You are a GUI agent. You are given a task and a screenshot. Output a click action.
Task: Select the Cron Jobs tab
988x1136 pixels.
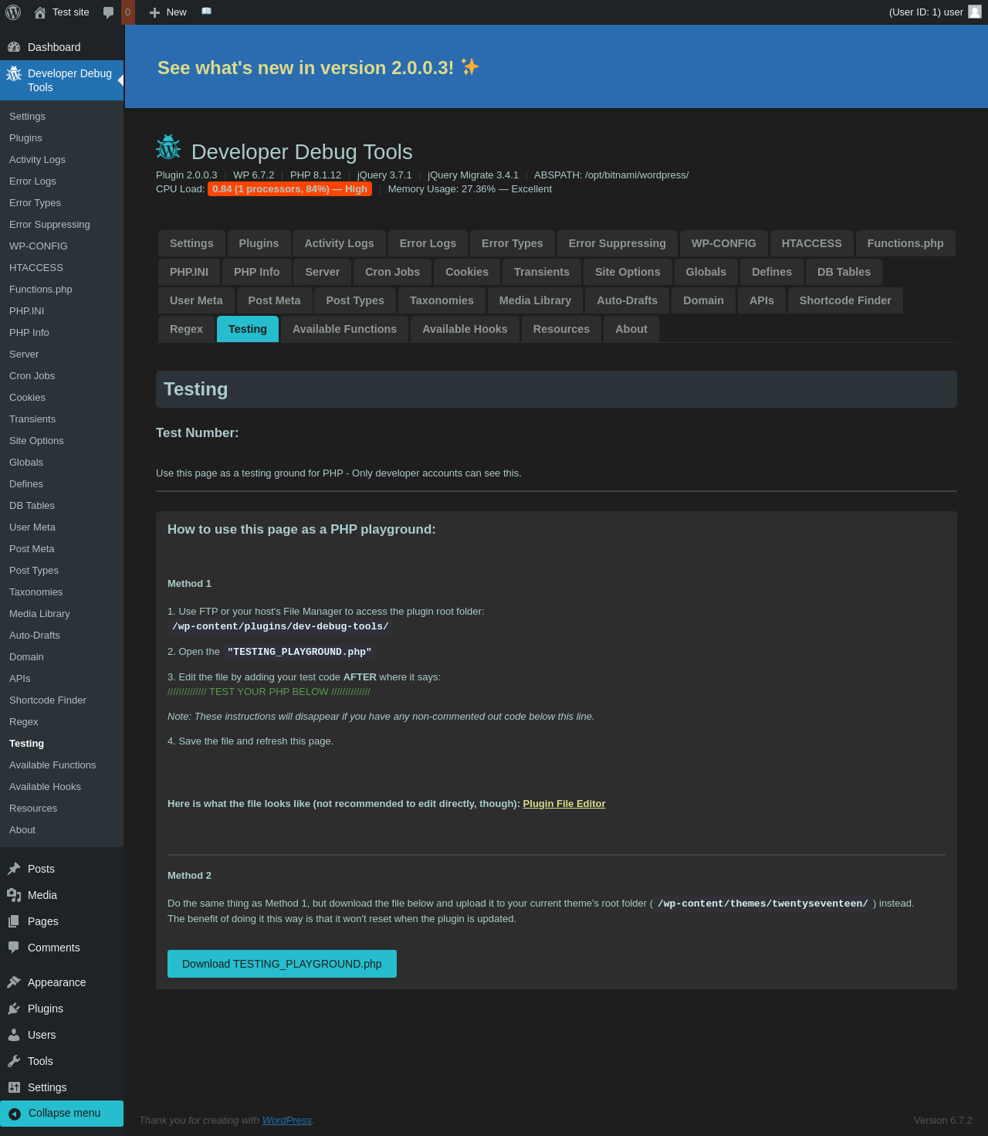[392, 272]
